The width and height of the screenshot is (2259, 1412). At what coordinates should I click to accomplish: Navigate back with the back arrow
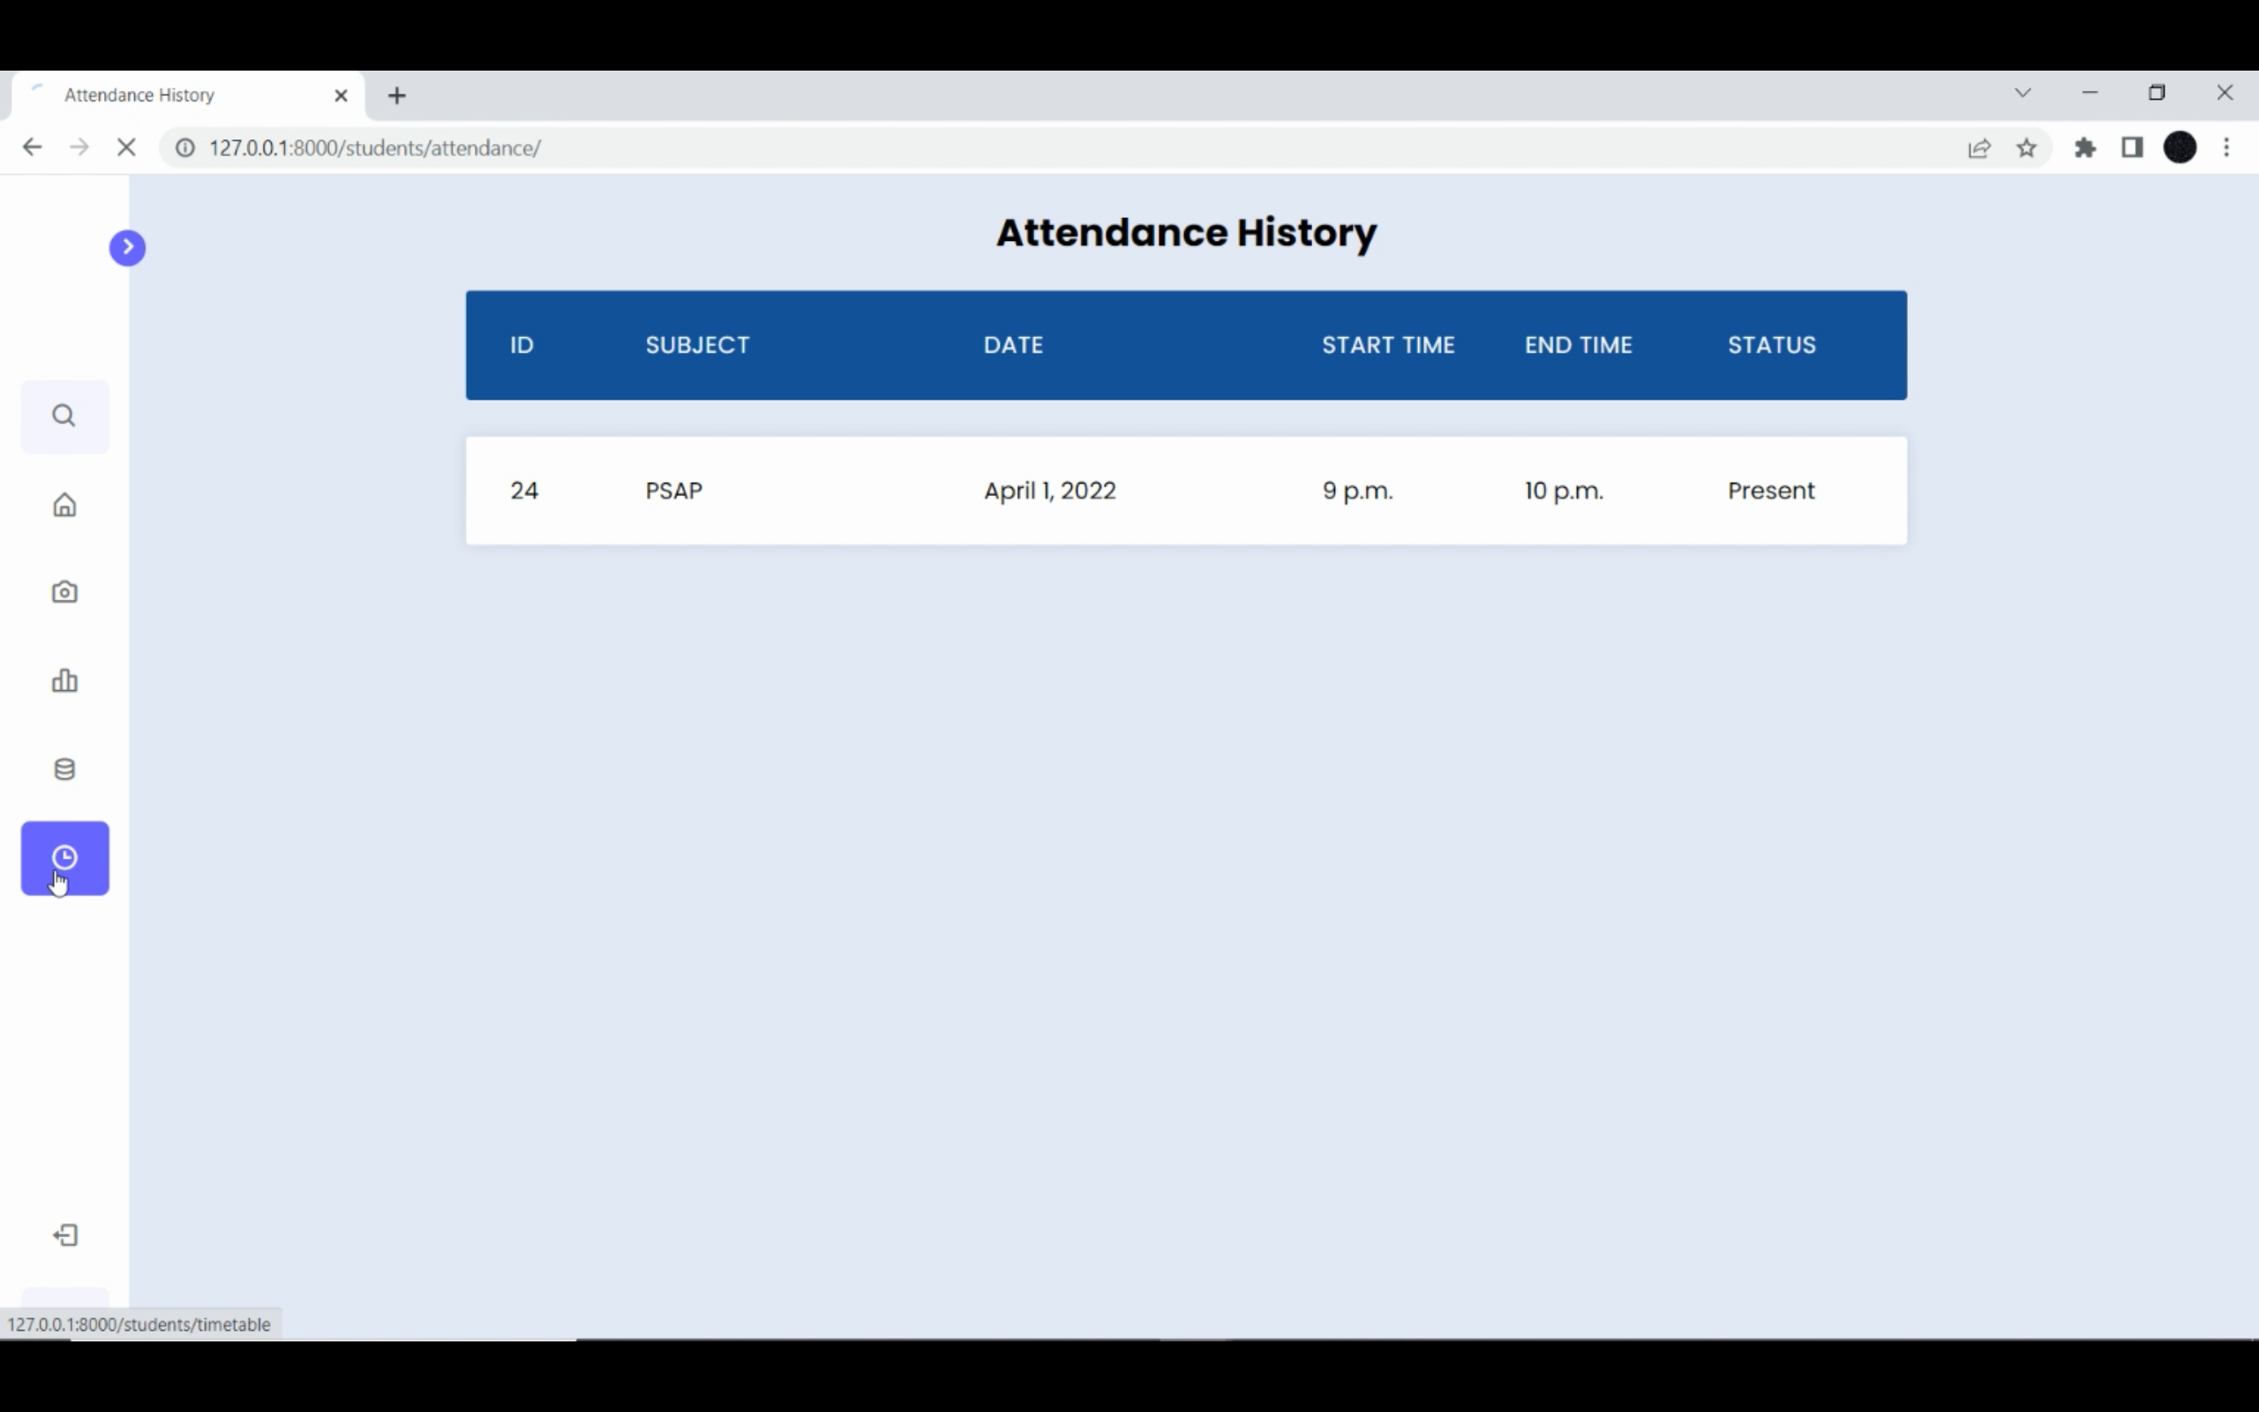click(x=33, y=146)
